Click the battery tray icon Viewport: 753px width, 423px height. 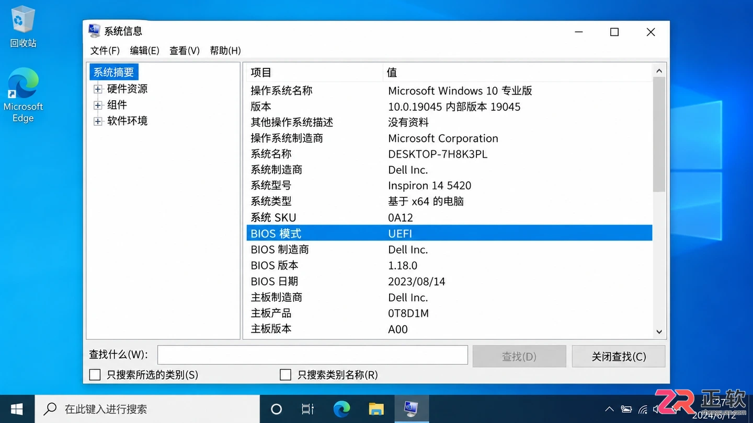(x=626, y=409)
